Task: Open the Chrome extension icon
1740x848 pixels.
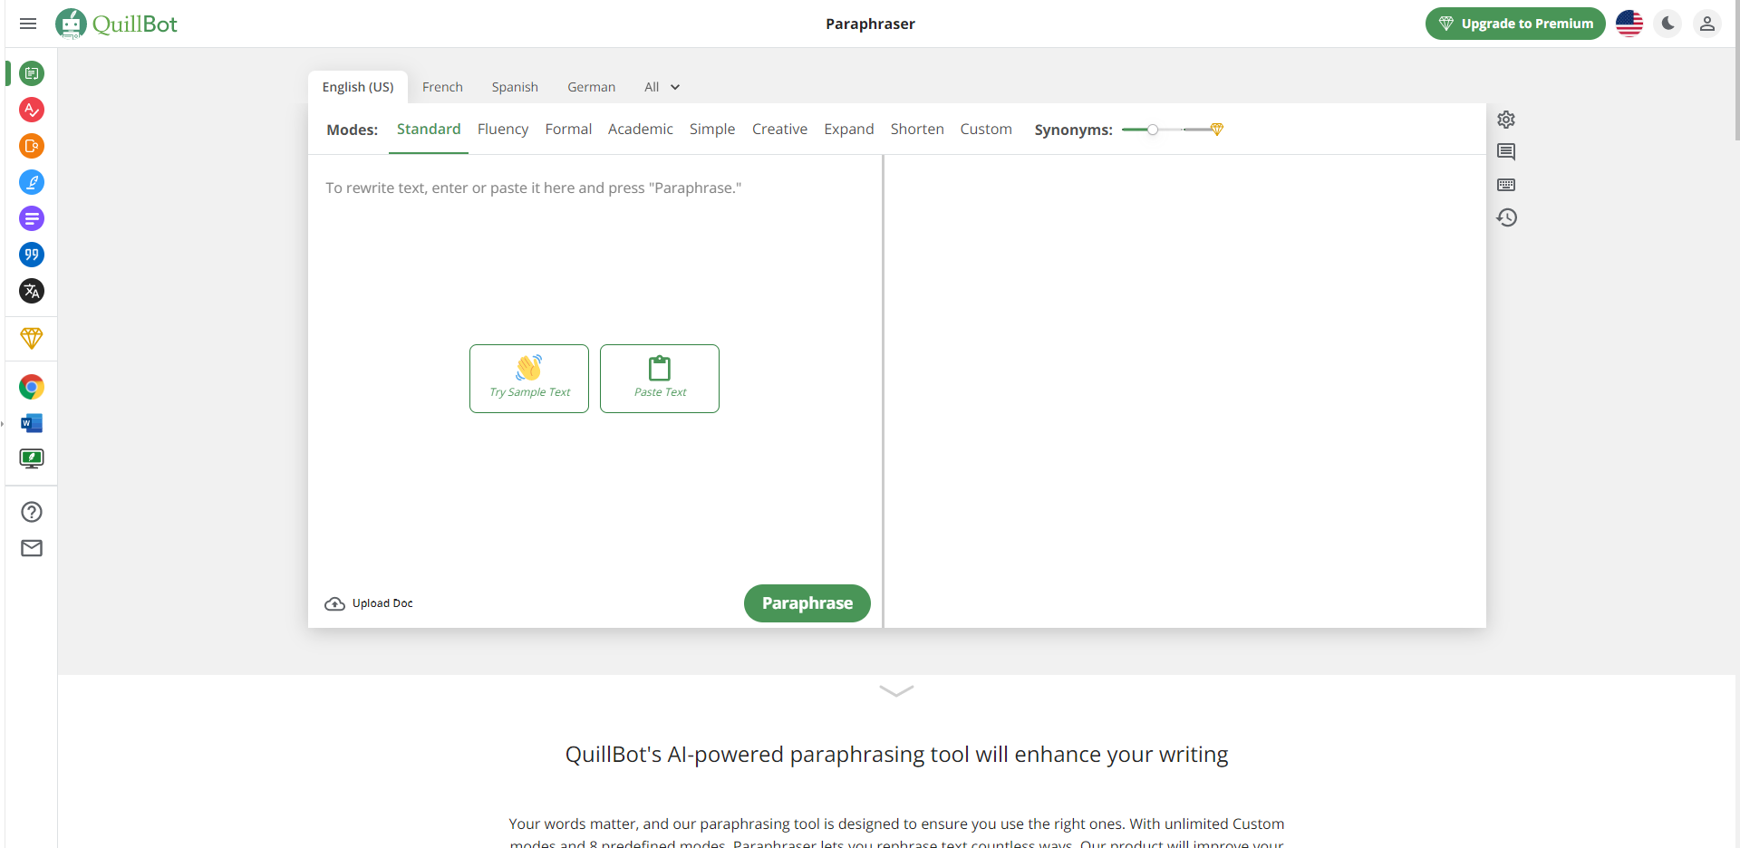Action: pos(32,387)
